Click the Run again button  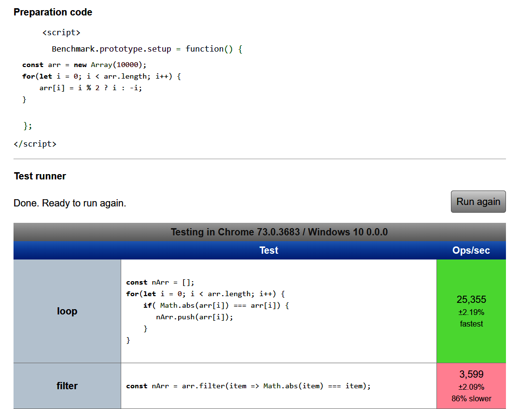pyautogui.click(x=478, y=202)
